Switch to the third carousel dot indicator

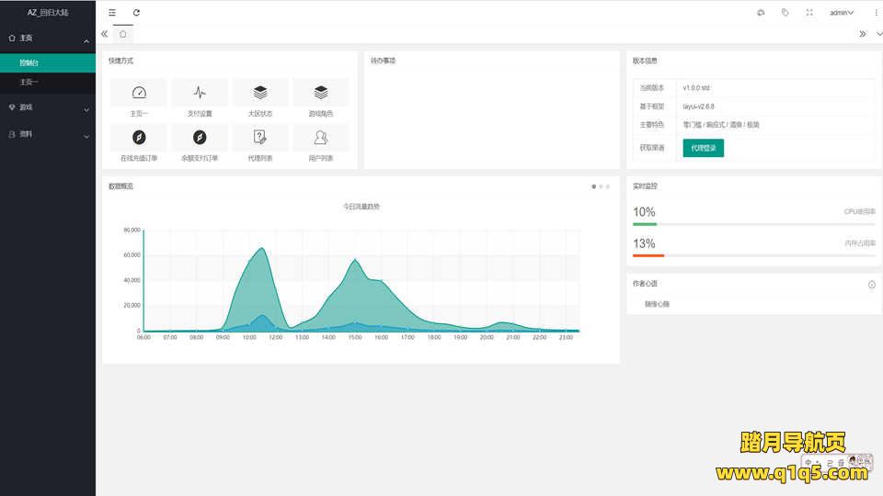(608, 186)
